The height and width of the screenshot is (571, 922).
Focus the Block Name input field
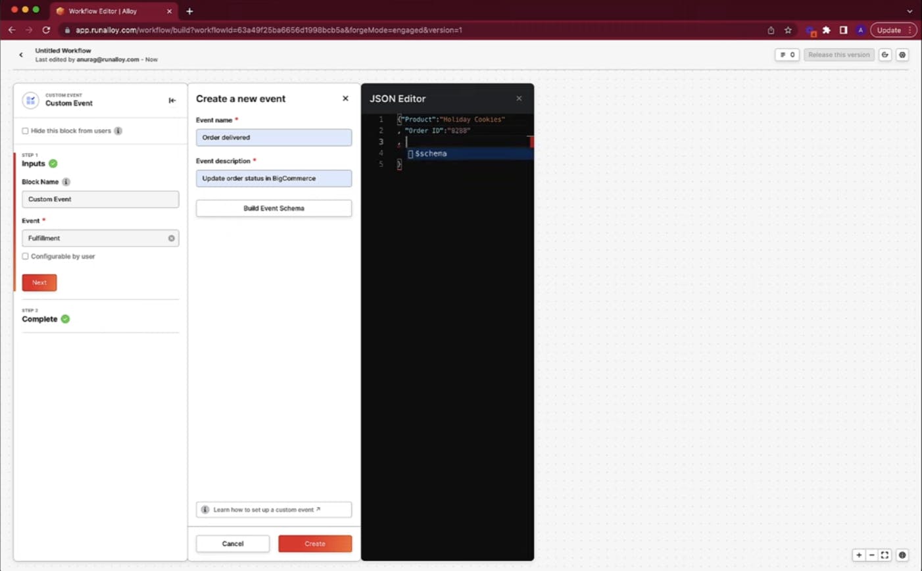point(100,199)
